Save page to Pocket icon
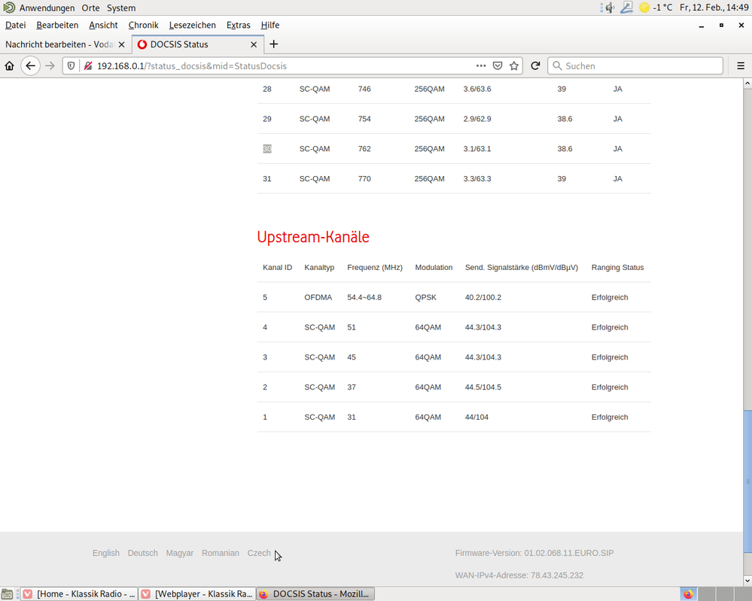752x601 pixels. click(498, 66)
